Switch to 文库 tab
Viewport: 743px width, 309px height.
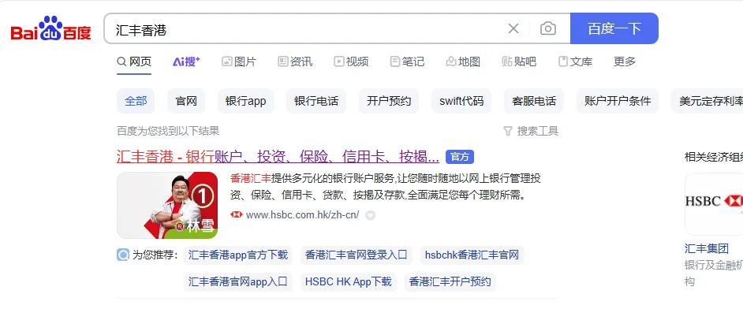(575, 61)
